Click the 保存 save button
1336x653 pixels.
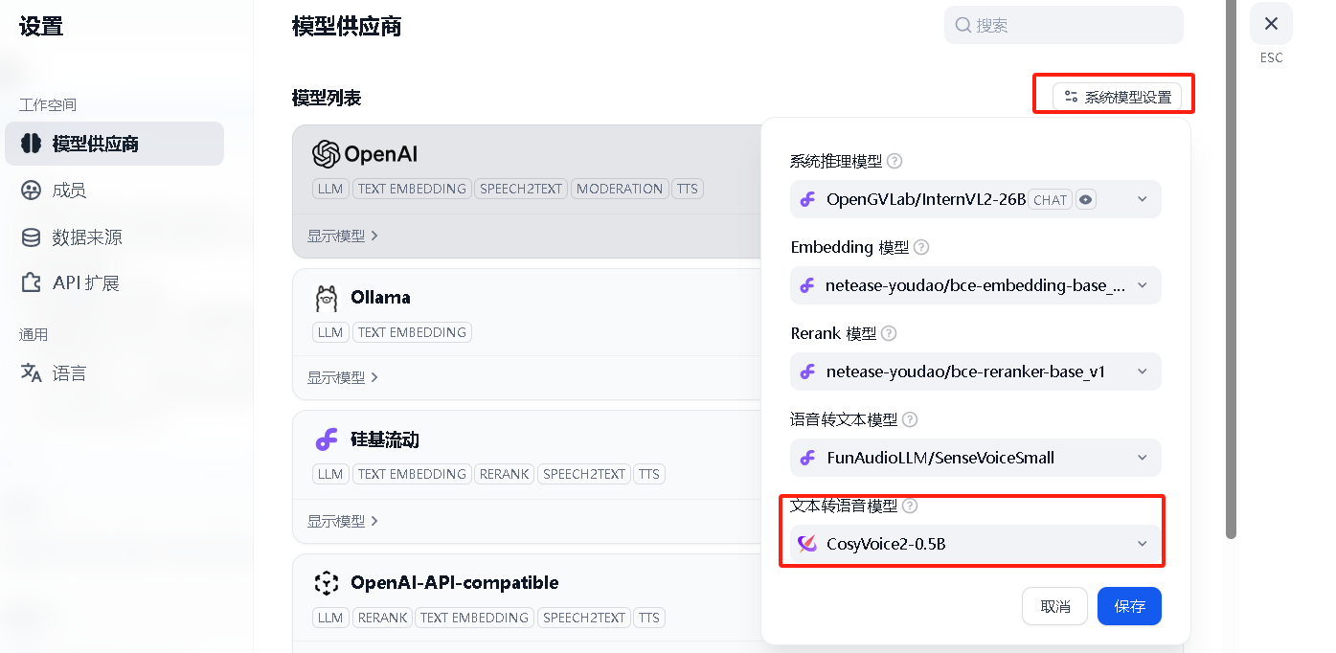point(1129,606)
